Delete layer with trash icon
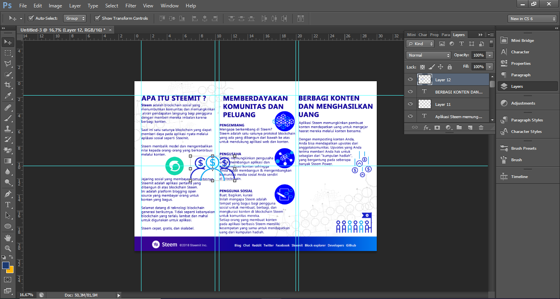The height and width of the screenshot is (299, 560). pyautogui.click(x=481, y=128)
